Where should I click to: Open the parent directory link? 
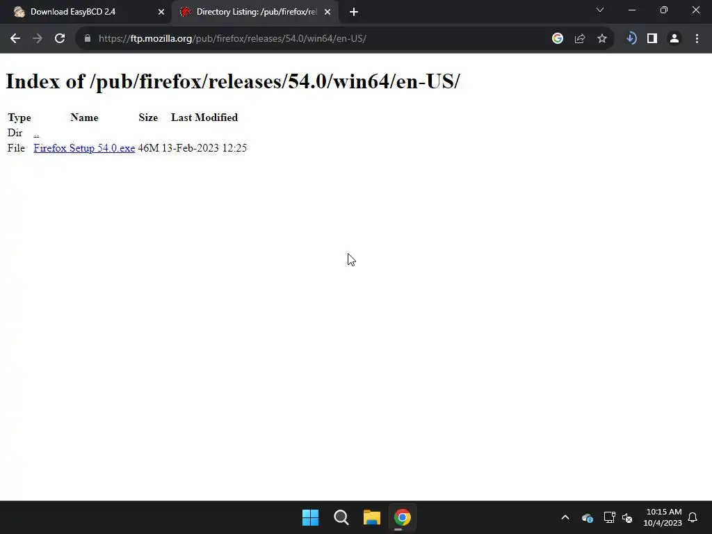click(36, 133)
